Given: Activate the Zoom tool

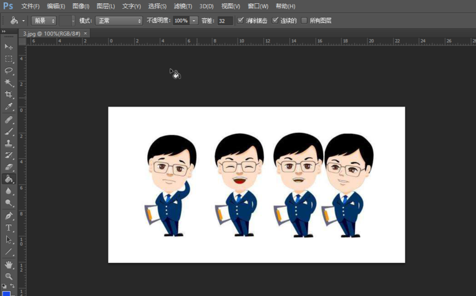Looking at the screenshot, I should (9, 276).
